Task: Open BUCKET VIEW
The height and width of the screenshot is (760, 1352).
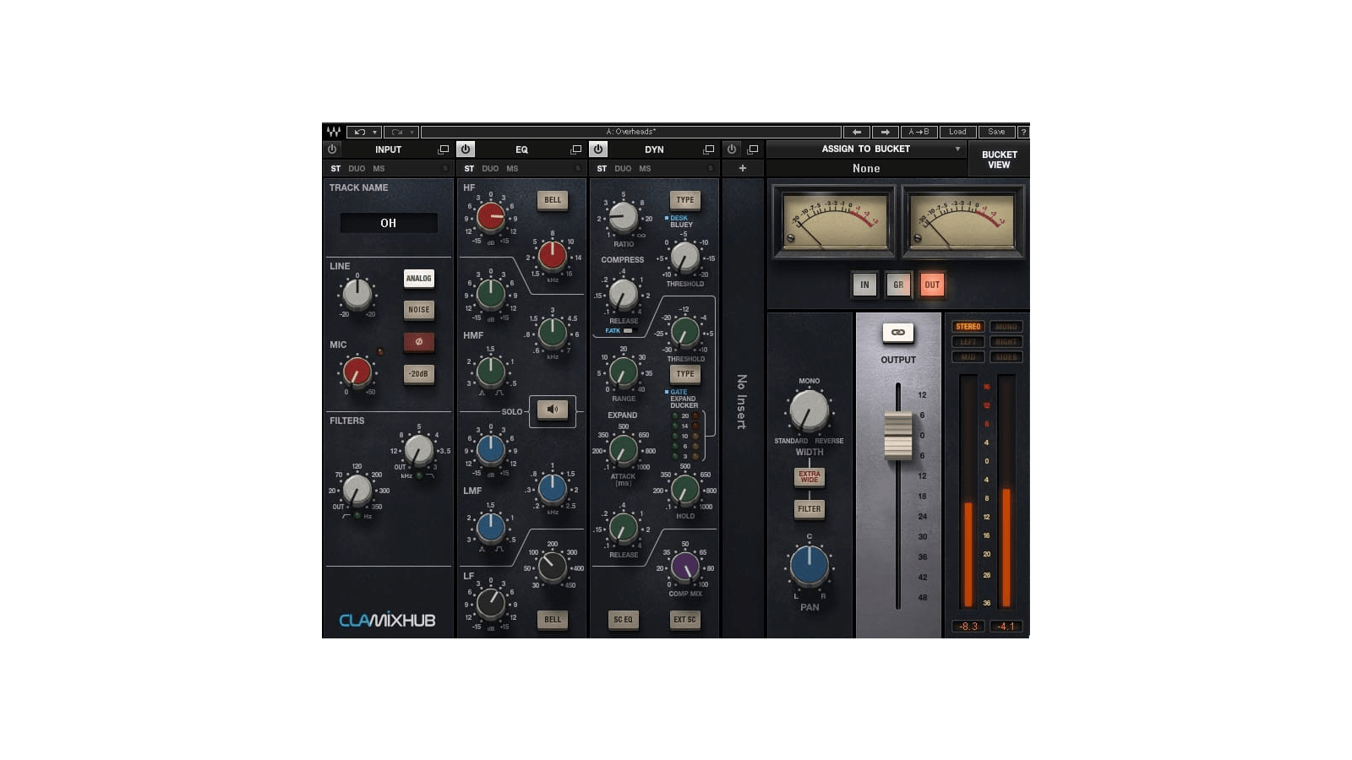Action: point(999,160)
